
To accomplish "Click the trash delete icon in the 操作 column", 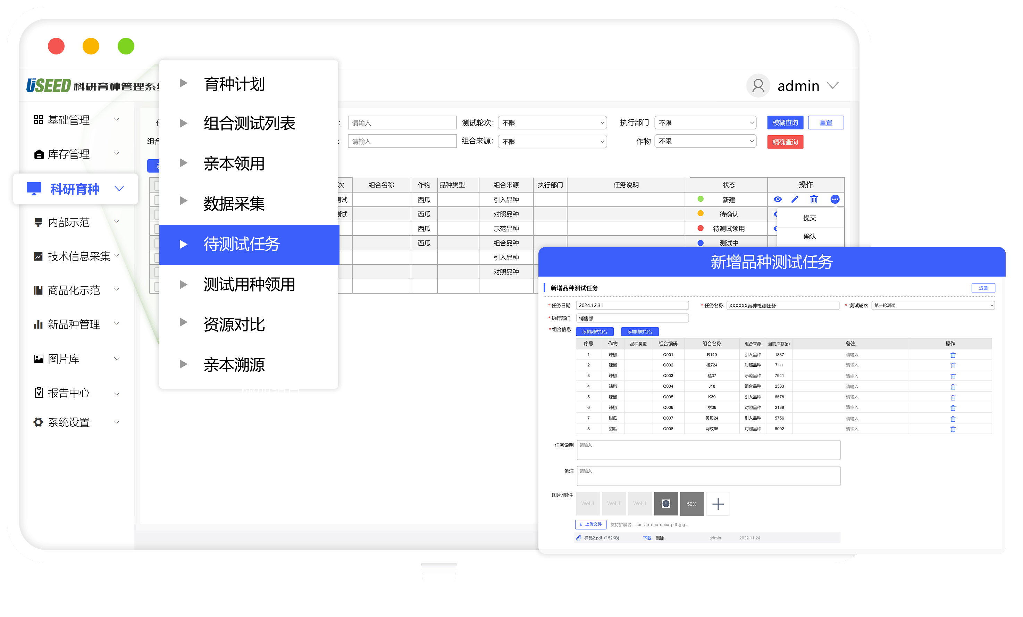I will [813, 200].
